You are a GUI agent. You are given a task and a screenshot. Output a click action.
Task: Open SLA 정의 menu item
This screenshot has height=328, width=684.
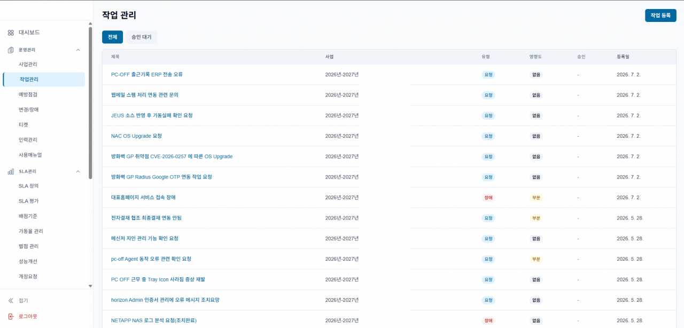28,186
